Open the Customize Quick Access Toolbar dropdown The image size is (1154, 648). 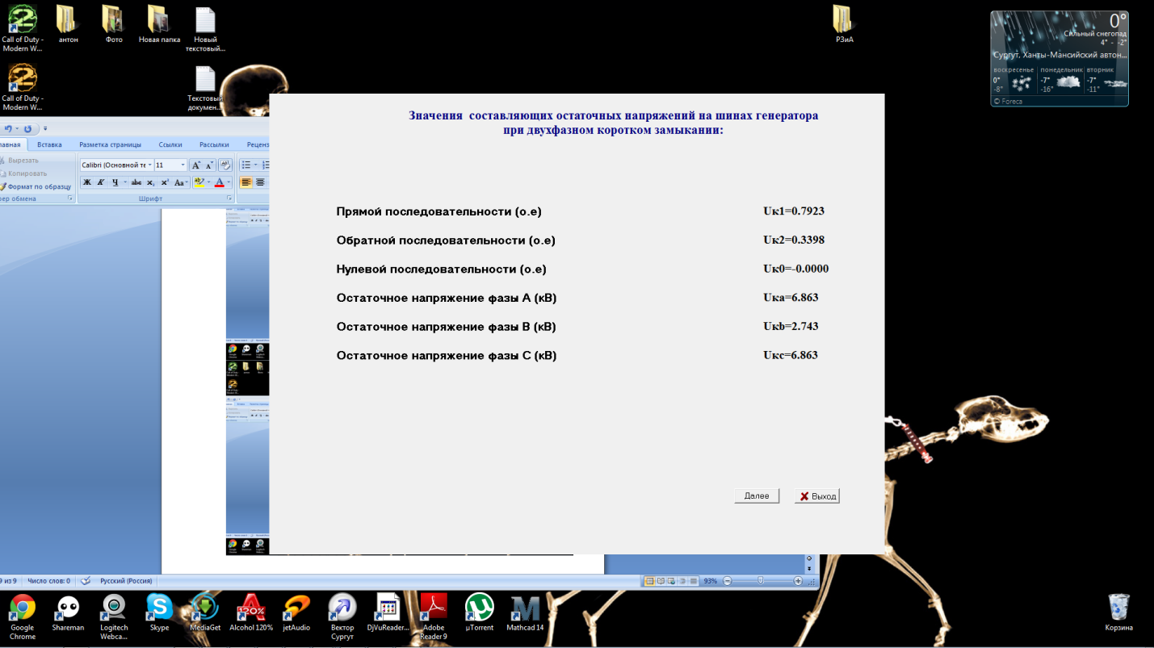coord(45,128)
